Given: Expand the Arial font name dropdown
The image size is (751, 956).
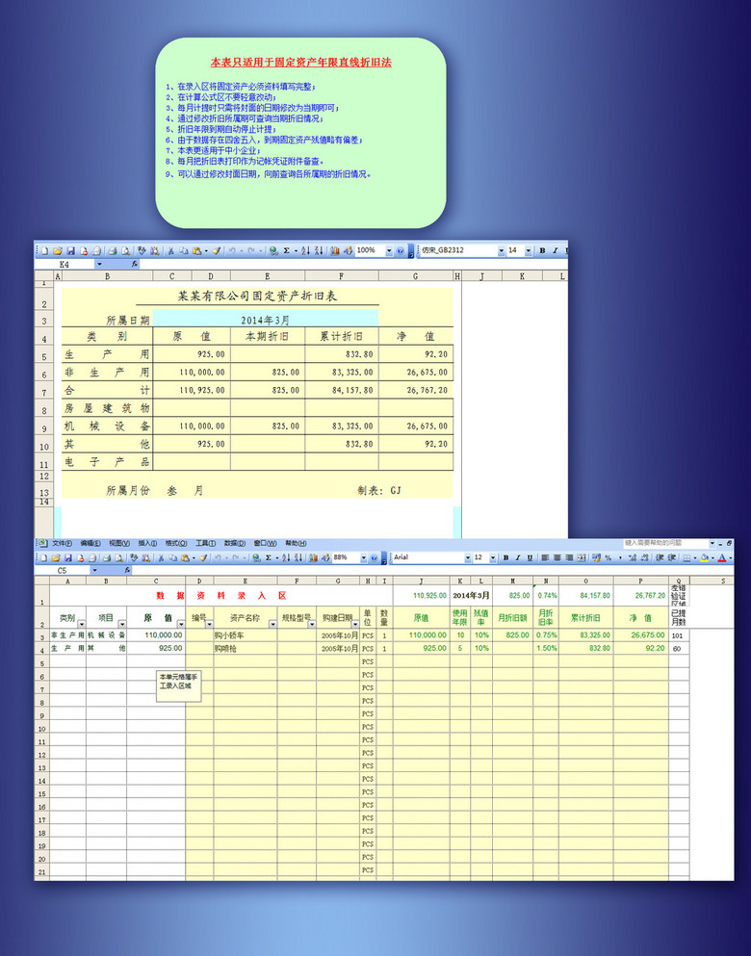Looking at the screenshot, I should click(x=468, y=557).
